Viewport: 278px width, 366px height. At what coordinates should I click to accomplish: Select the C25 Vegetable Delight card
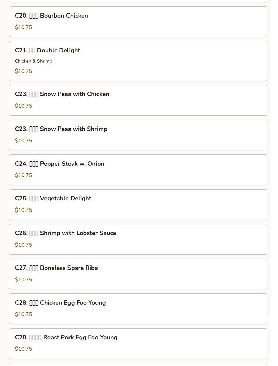pos(138,205)
